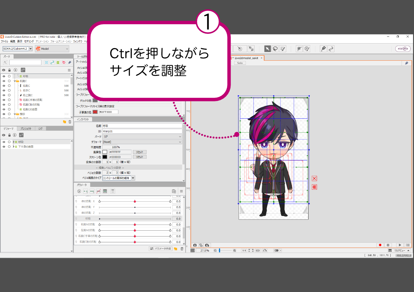Open the nizima button in toolbar

point(403,49)
